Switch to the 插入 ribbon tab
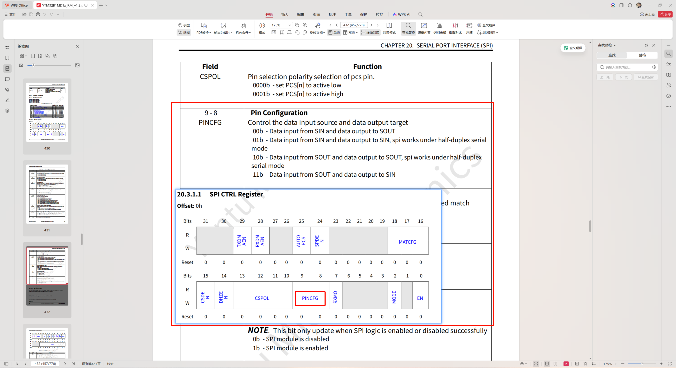This screenshot has height=368, width=676. click(x=285, y=14)
